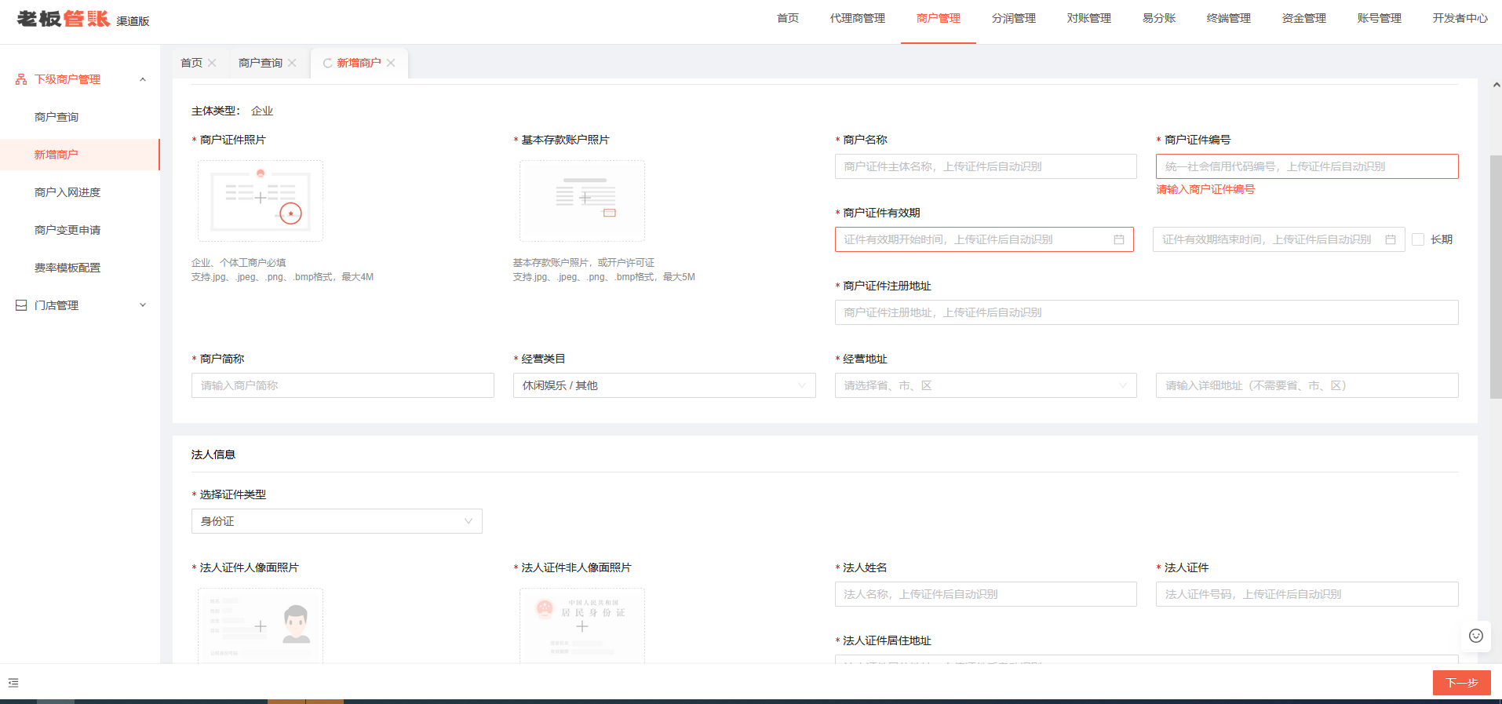
Task: Focus the 商户证件注册地址 input field
Action: click(1147, 312)
